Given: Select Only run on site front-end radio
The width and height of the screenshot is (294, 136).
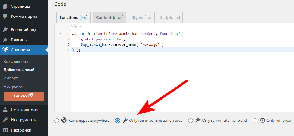Looking at the screenshot, I should click(191, 121).
